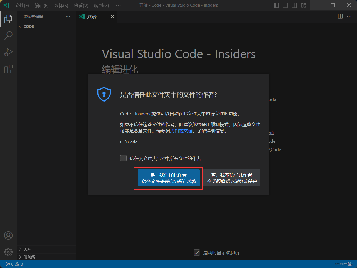Image resolution: width=357 pixels, height=268 pixels.
Task: Open the Explorer view icon
Action: pyautogui.click(x=8, y=19)
